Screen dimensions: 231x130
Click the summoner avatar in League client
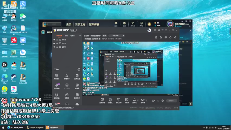170,24
